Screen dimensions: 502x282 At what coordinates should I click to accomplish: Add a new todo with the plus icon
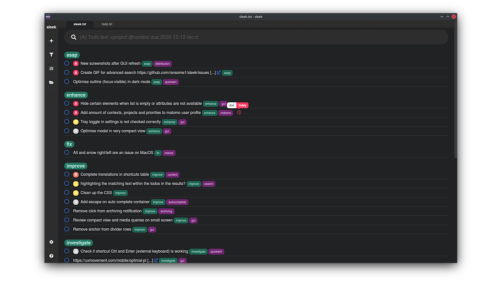click(51, 41)
